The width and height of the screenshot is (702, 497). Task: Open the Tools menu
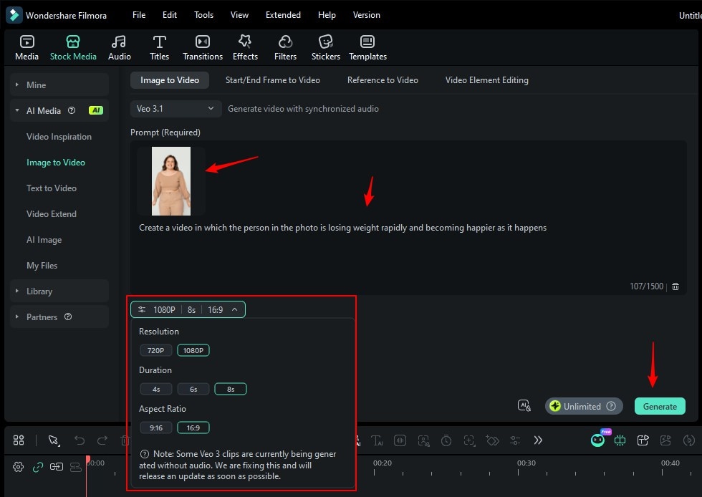click(x=203, y=14)
